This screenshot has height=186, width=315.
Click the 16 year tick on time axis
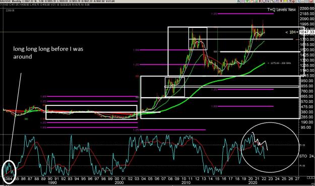[224, 178]
